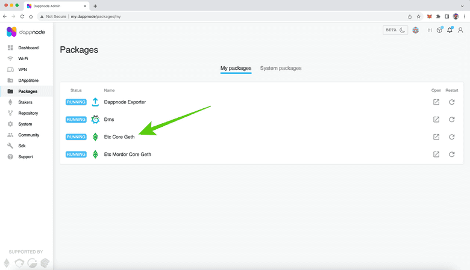Open the user profile icon
The image size is (470, 270).
pos(461,31)
